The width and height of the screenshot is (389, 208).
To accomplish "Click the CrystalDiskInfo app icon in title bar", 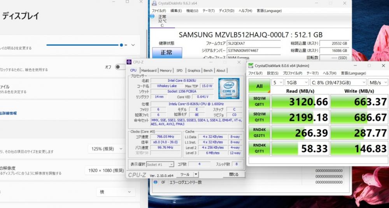I will [154, 3].
